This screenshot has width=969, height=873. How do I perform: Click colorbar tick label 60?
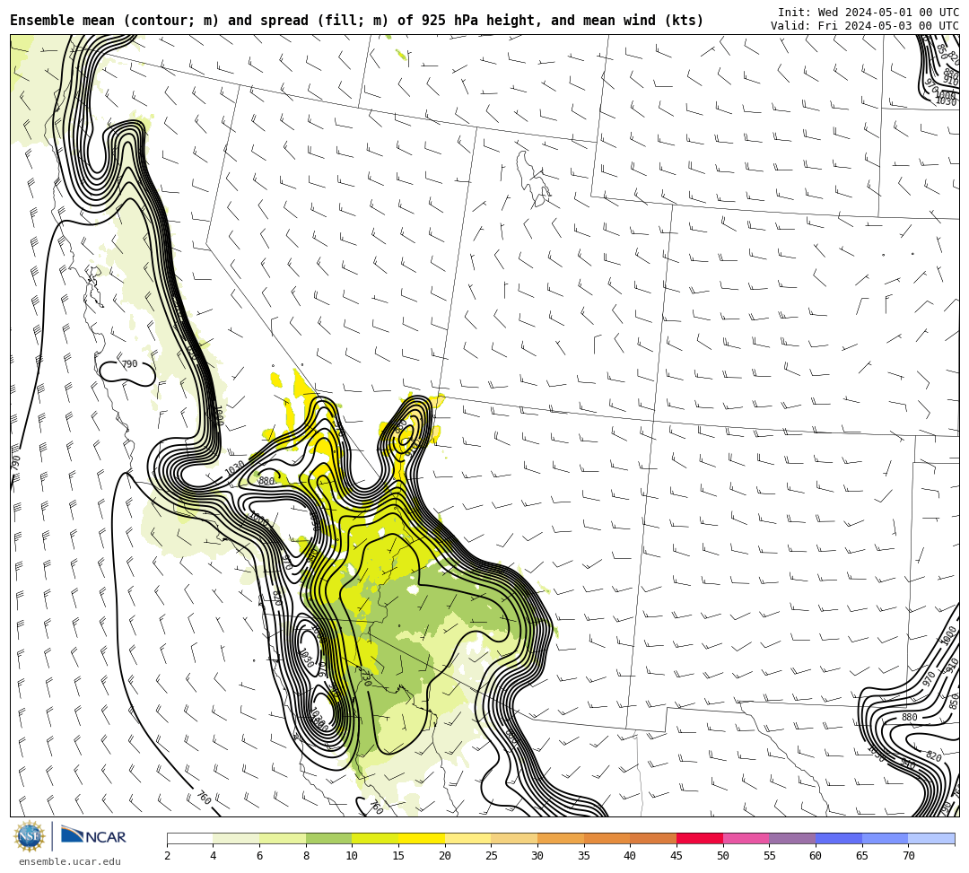click(816, 856)
